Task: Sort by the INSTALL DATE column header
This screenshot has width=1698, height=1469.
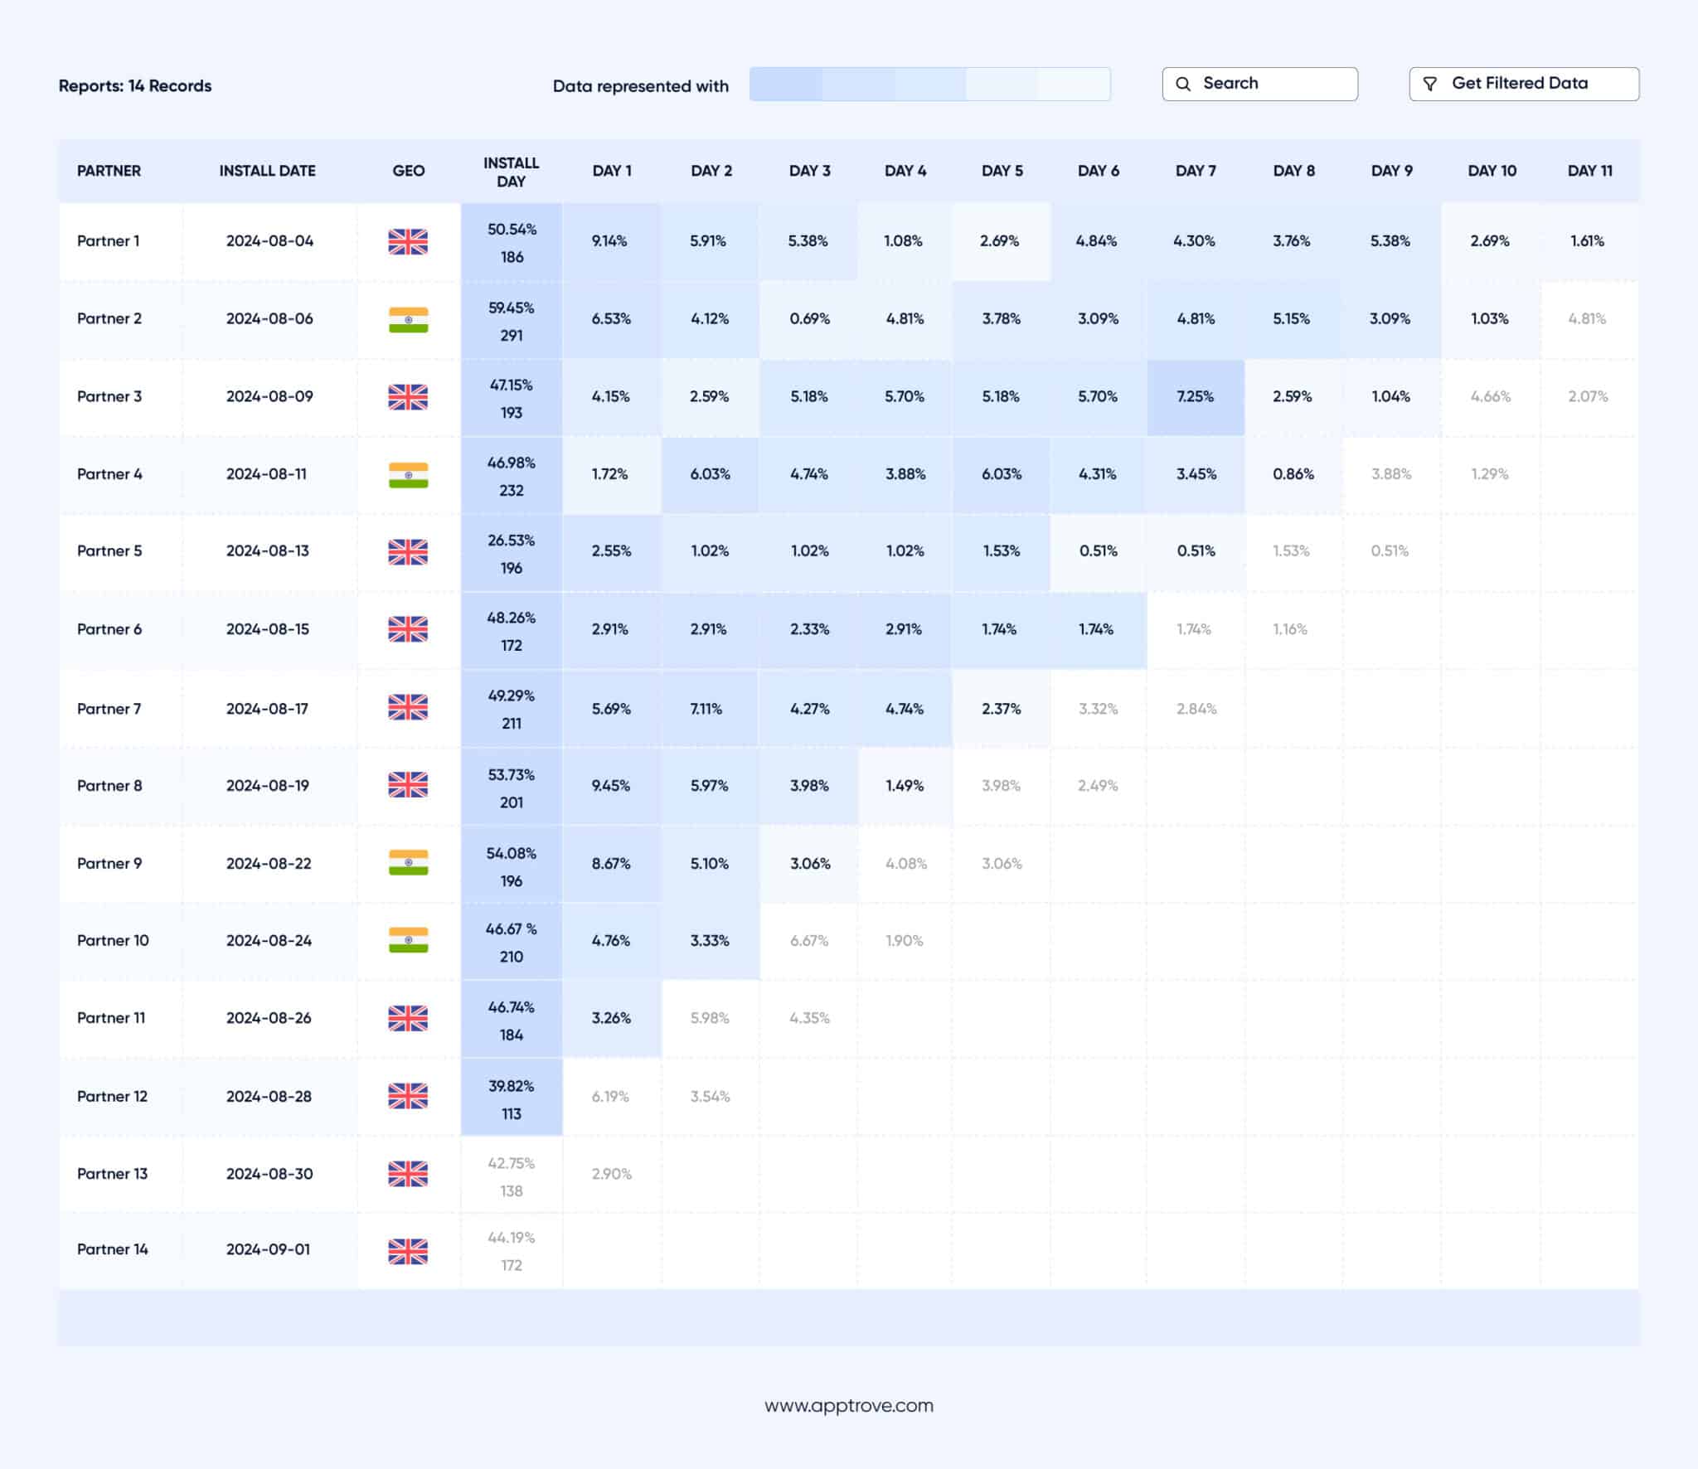Action: (267, 171)
